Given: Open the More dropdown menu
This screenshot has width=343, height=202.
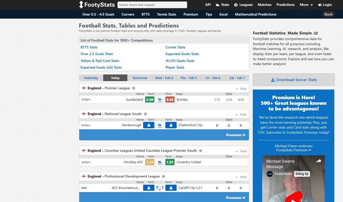Looking at the screenshot, I should (x=306, y=5).
